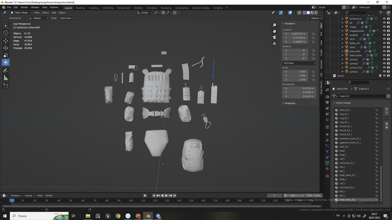Expand the Properties panel in sidebar
This screenshot has width=392, height=220.
[x=283, y=103]
